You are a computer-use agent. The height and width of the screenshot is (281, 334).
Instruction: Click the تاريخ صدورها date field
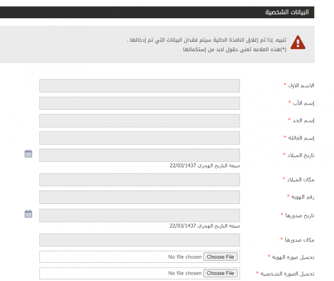140,216
